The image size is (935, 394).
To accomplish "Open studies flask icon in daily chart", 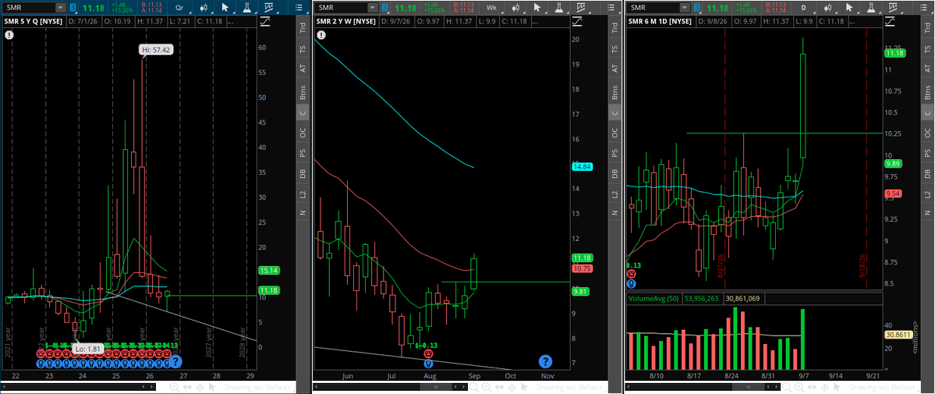I will tap(871, 8).
